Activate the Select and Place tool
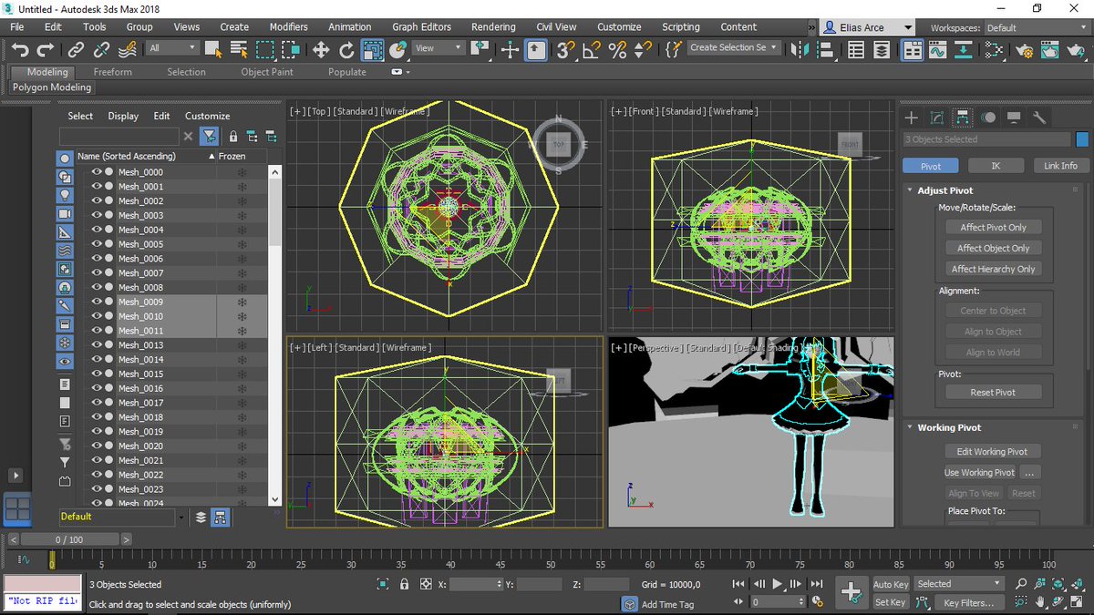 pyautogui.click(x=397, y=49)
